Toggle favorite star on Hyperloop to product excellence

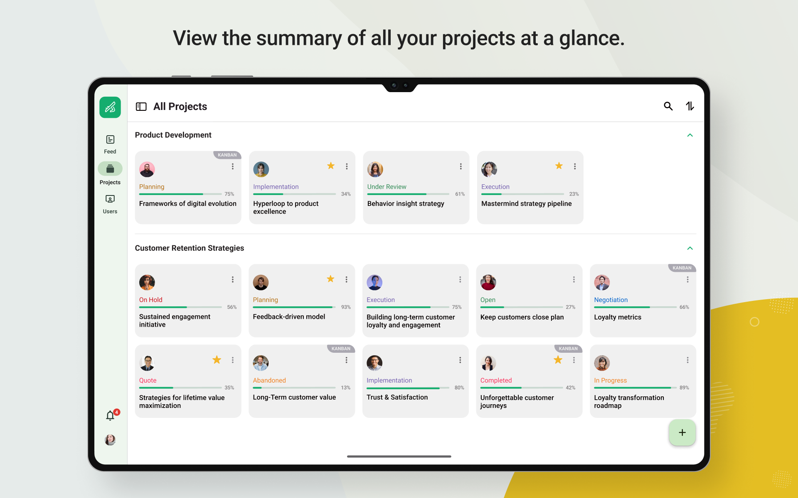[331, 166]
